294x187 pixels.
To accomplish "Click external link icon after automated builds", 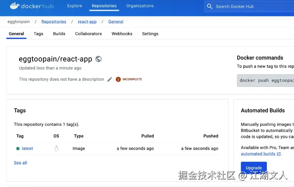I will pyautogui.click(x=279, y=154).
